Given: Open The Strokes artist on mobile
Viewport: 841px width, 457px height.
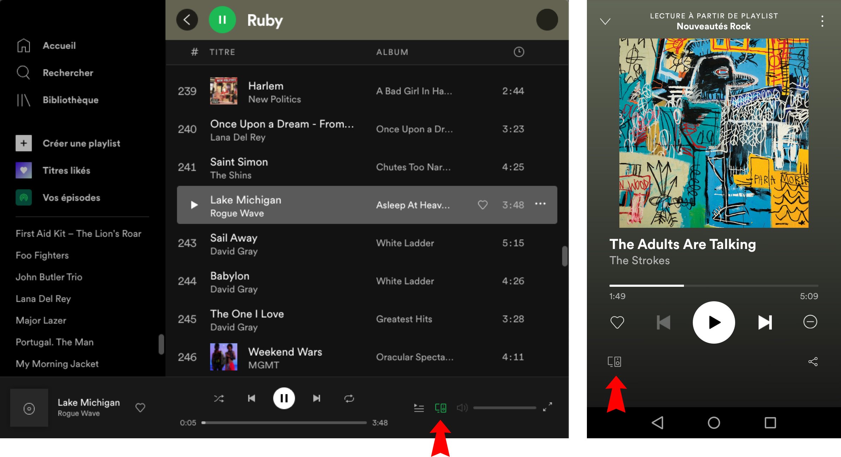Looking at the screenshot, I should point(639,260).
